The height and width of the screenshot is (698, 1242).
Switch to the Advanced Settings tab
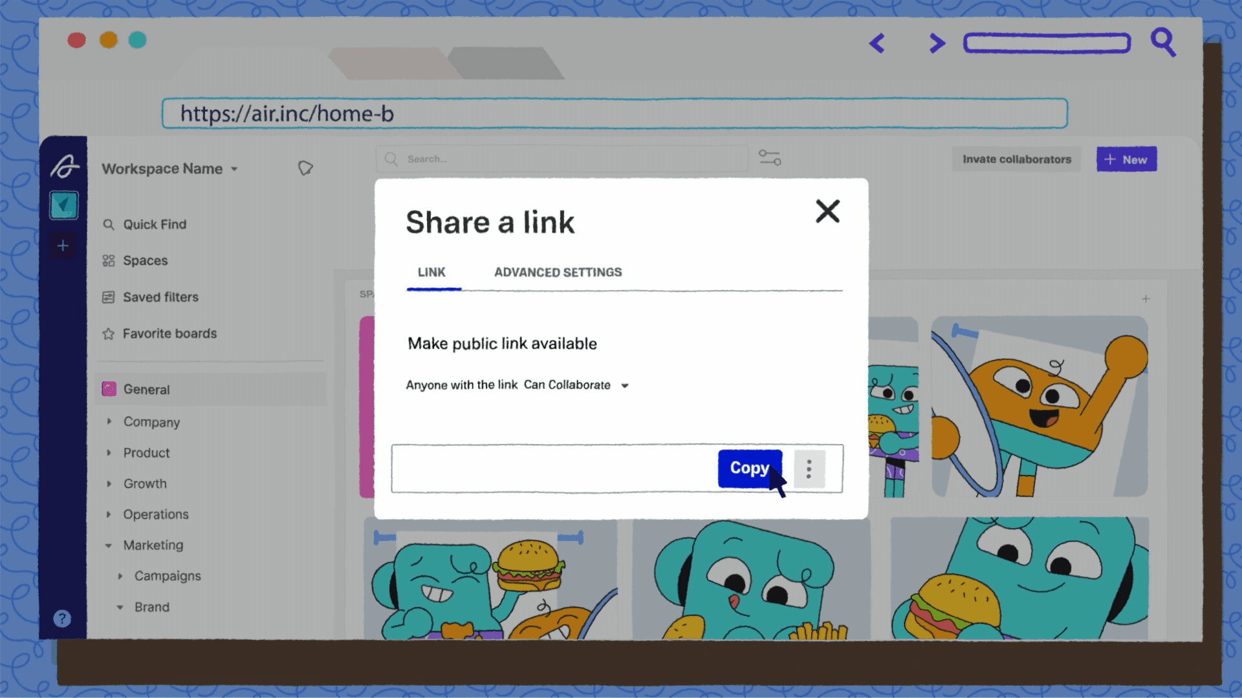click(558, 272)
